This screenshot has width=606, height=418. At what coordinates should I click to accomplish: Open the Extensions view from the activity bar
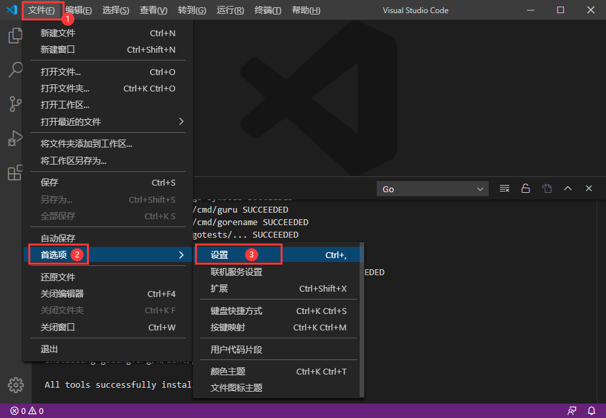click(14, 172)
